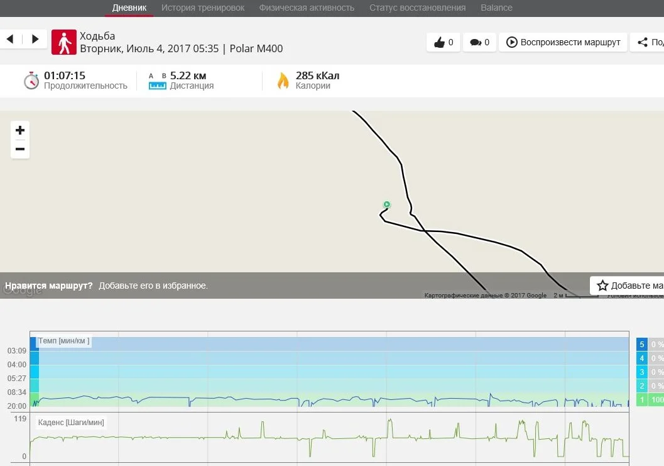Screen dimensions: 664x466
Task: Zoom out the map with minus
Action: tap(20, 149)
